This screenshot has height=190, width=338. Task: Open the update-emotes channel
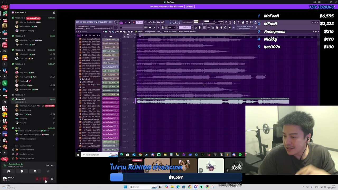(27, 159)
